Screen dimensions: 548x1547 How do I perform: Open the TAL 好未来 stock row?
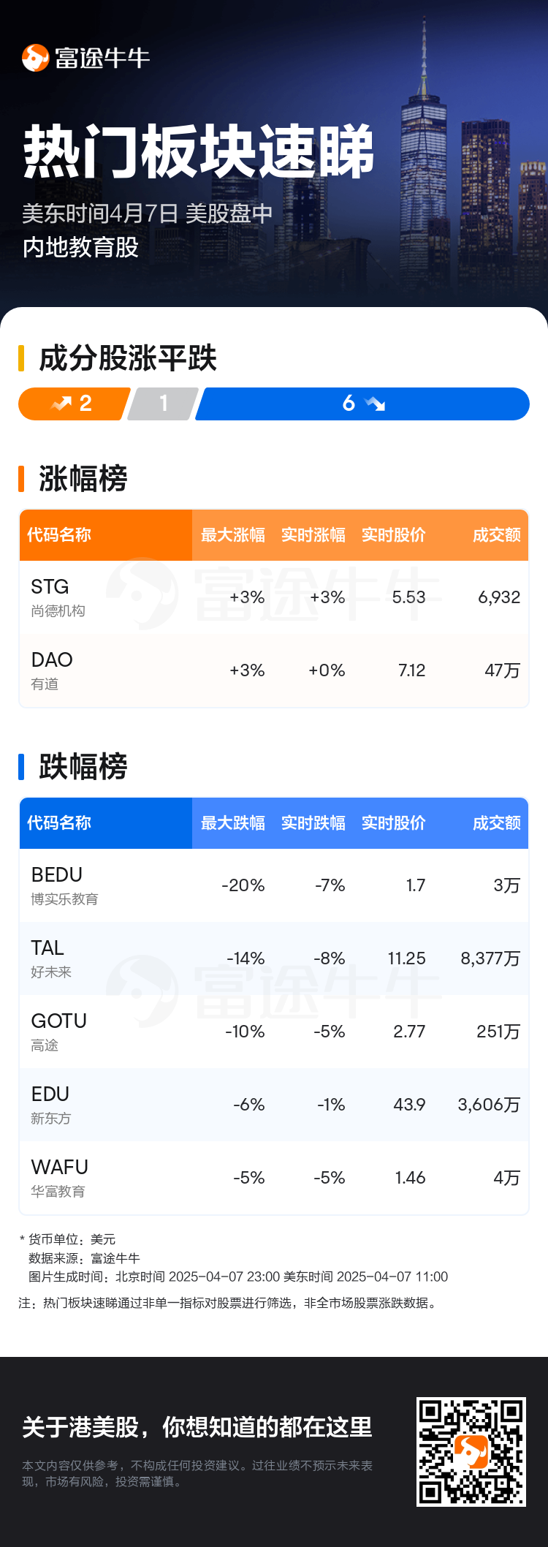click(274, 958)
